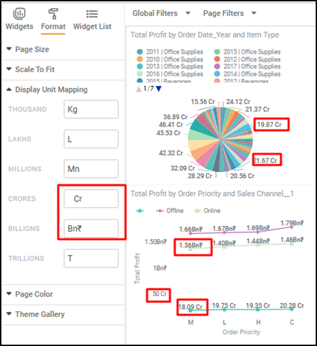Screen dimensions: 317x346
Task: Click the 20.56 Cr pie label
Action: click(242, 176)
